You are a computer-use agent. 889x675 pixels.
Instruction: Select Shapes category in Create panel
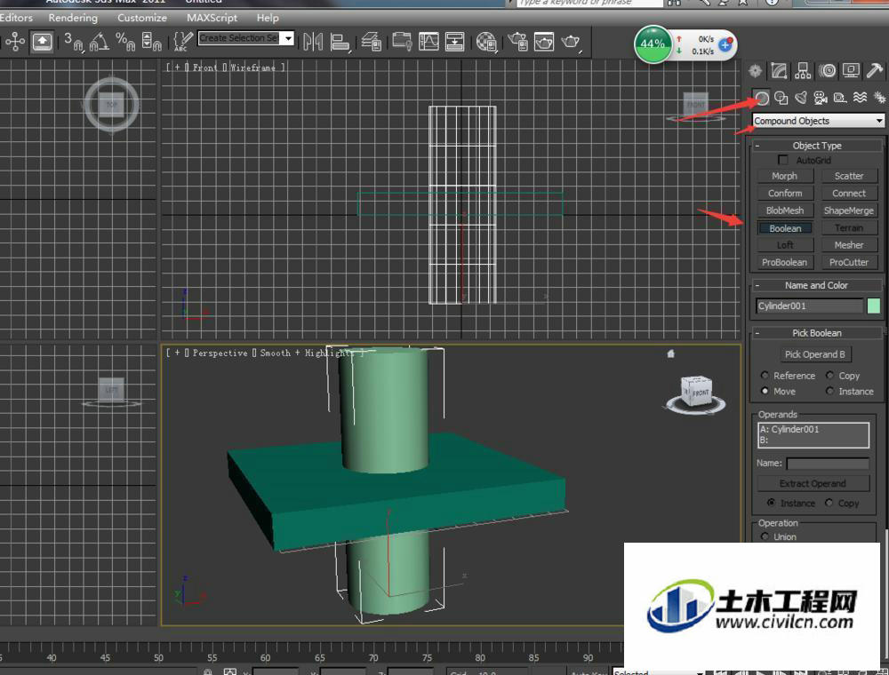point(781,98)
